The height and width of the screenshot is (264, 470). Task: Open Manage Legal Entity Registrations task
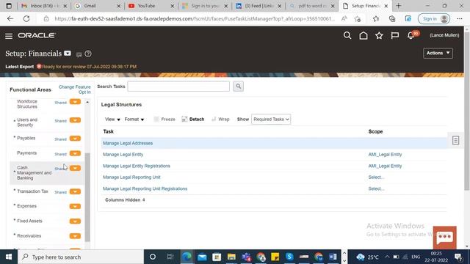coord(137,166)
